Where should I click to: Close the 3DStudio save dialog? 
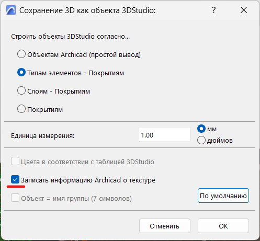tap(244, 10)
